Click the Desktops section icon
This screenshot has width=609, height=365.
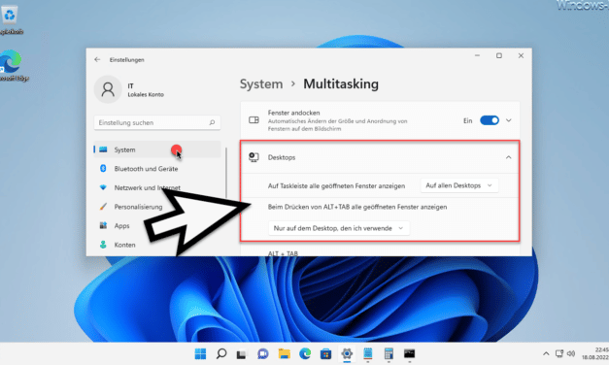[254, 157]
